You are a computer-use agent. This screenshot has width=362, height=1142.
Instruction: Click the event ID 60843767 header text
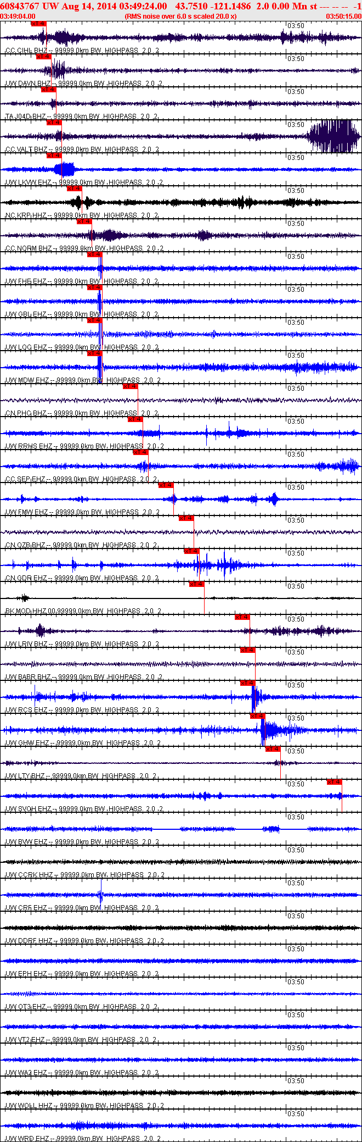pyautogui.click(x=20, y=6)
